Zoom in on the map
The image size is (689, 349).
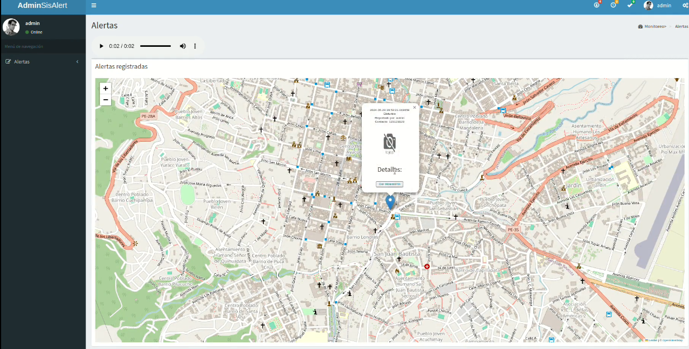pos(106,88)
